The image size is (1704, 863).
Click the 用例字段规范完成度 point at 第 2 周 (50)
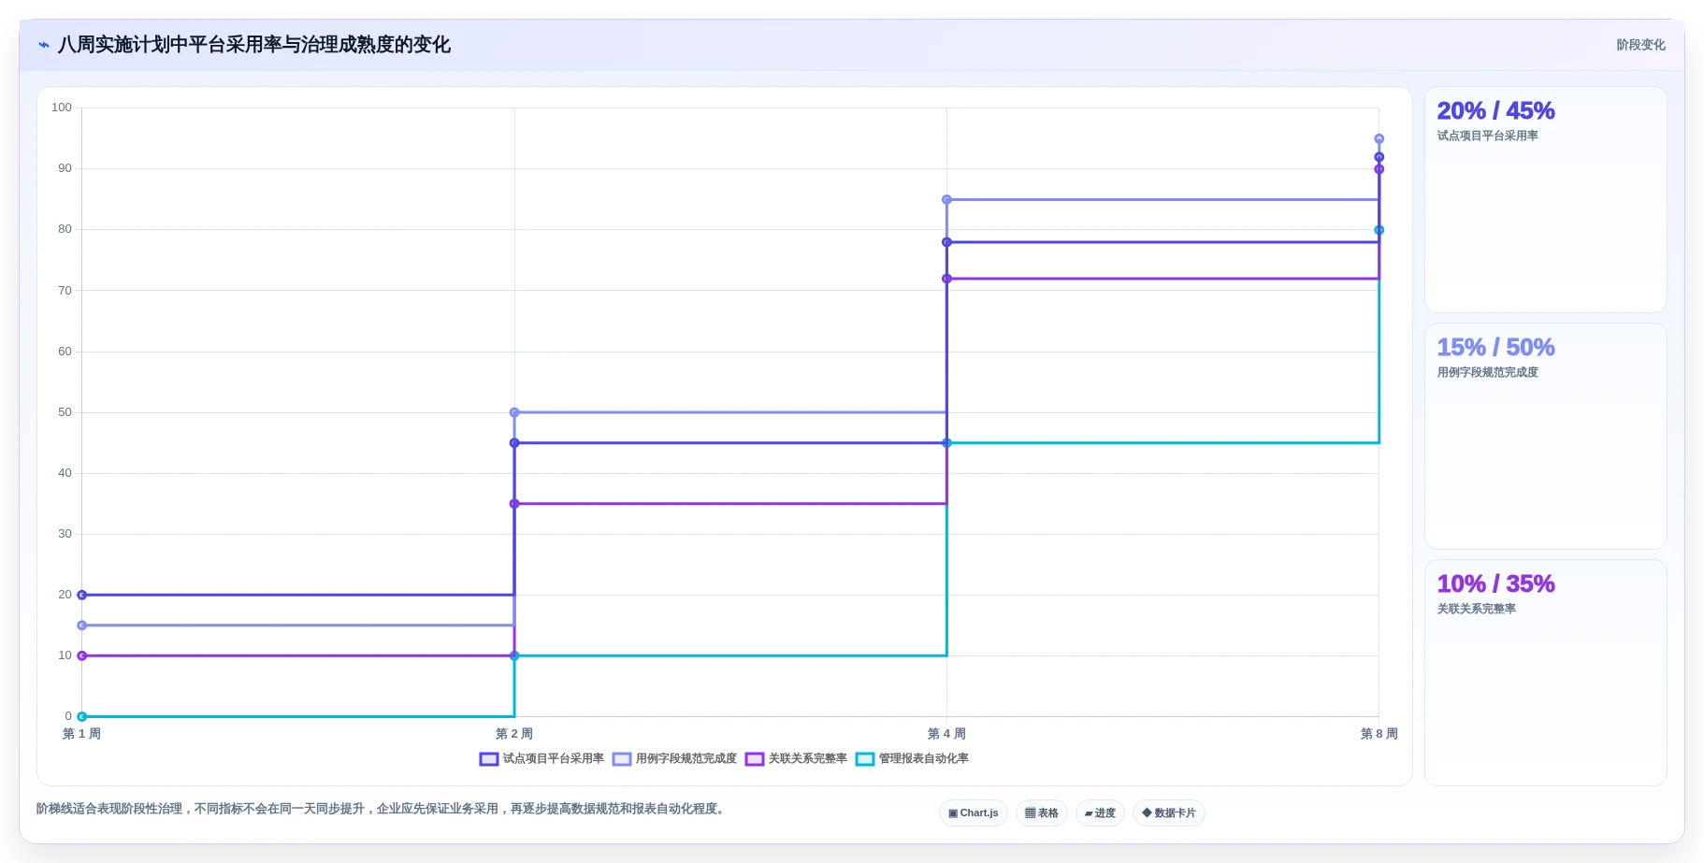point(514,412)
